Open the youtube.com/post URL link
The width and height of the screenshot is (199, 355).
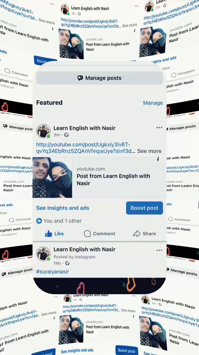pyautogui.click(x=86, y=148)
